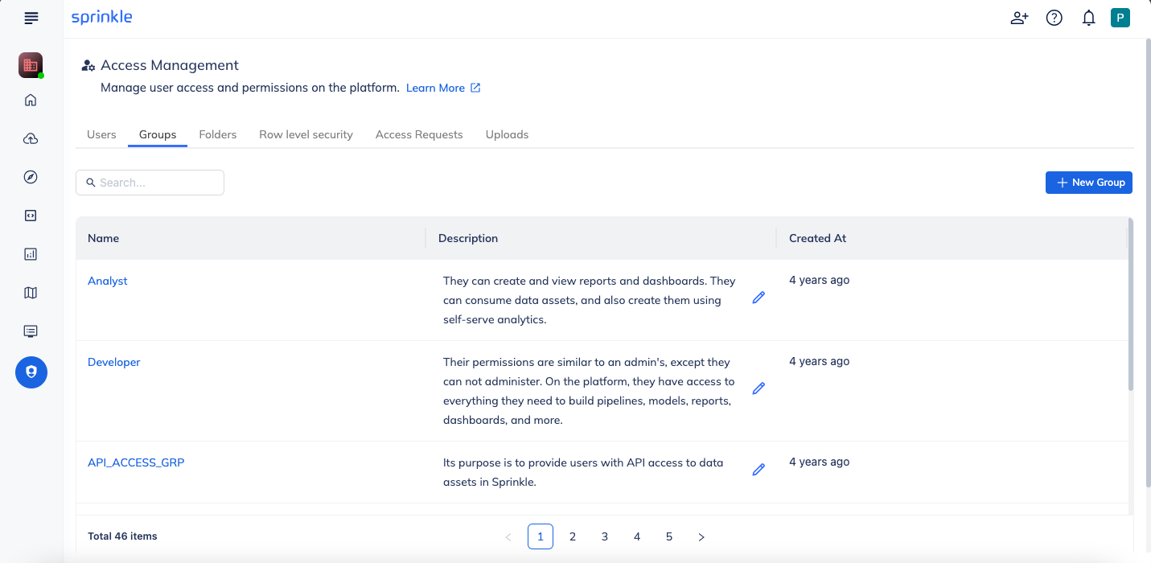The height and width of the screenshot is (563, 1151).
Task: Open the Developer group
Action: tap(114, 362)
